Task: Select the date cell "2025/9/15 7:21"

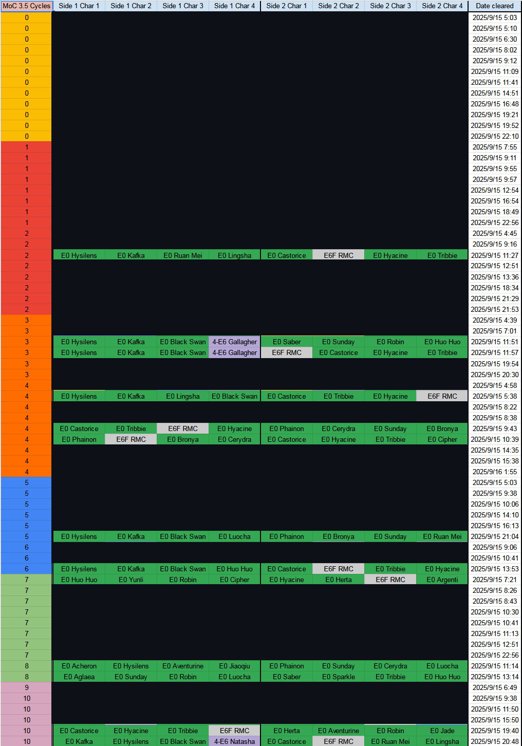Action: [x=495, y=580]
